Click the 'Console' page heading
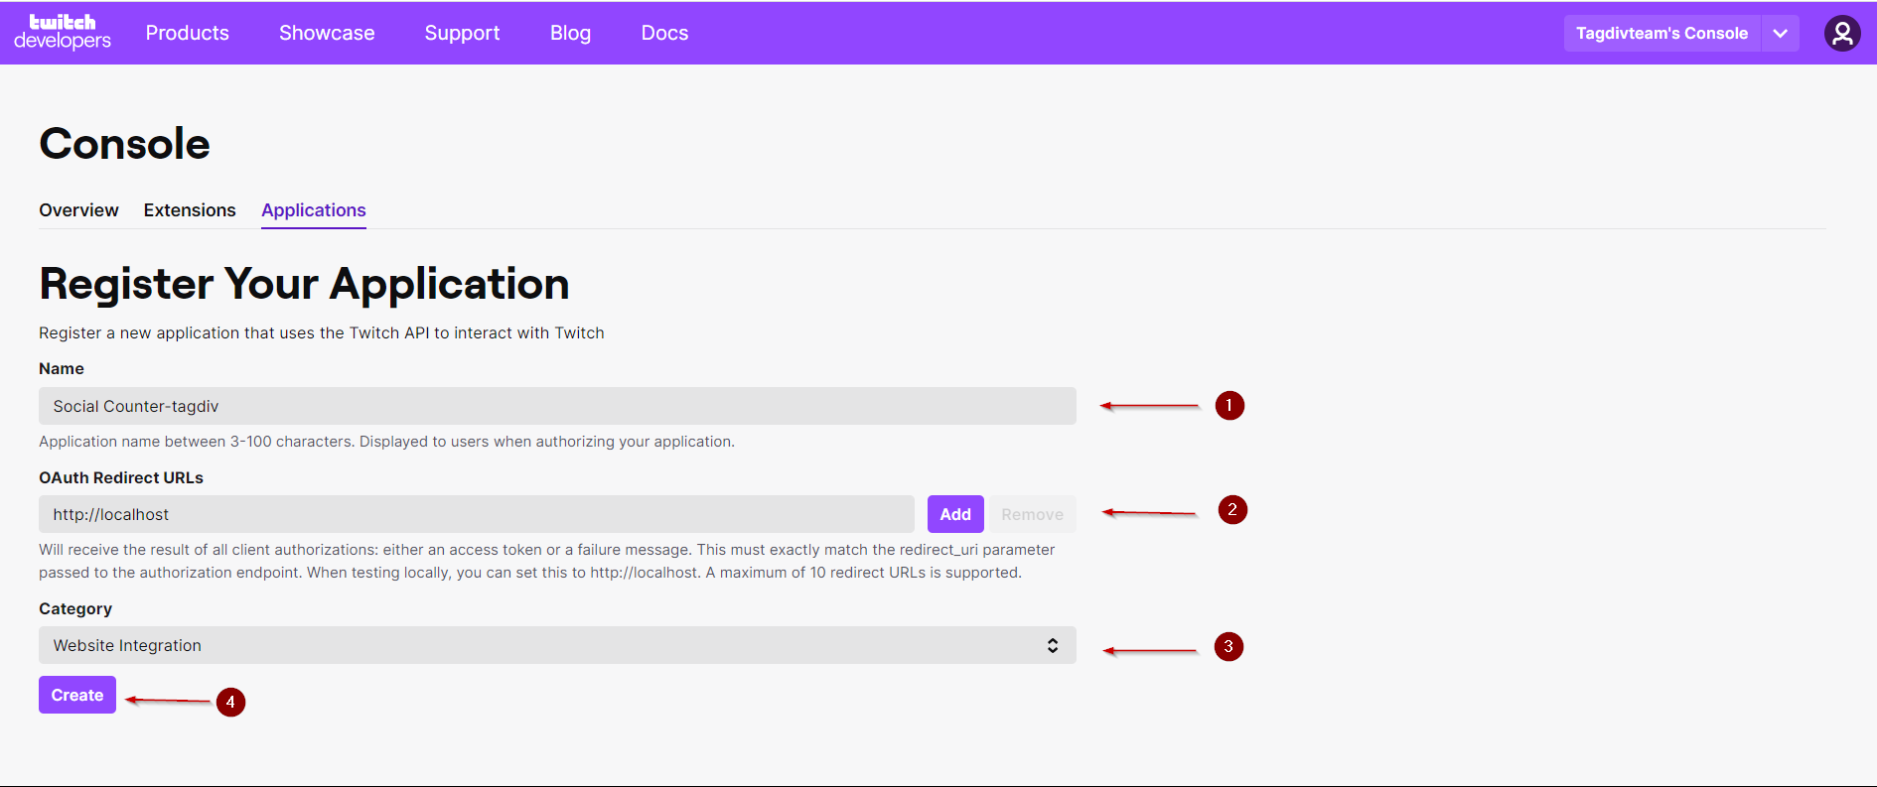 (x=124, y=144)
